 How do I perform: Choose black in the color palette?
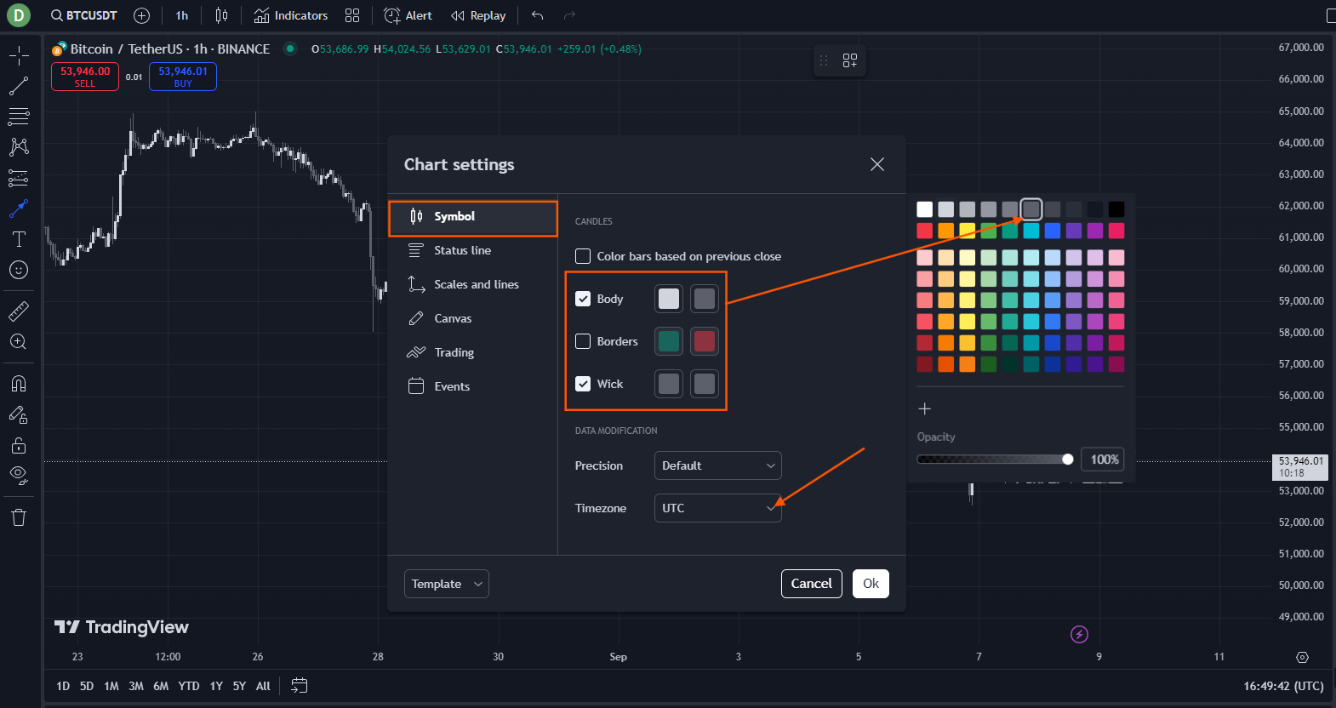[1116, 209]
